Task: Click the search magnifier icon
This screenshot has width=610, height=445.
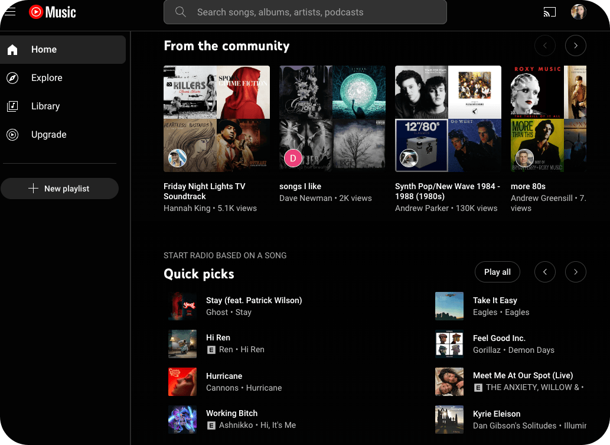Action: (x=181, y=12)
